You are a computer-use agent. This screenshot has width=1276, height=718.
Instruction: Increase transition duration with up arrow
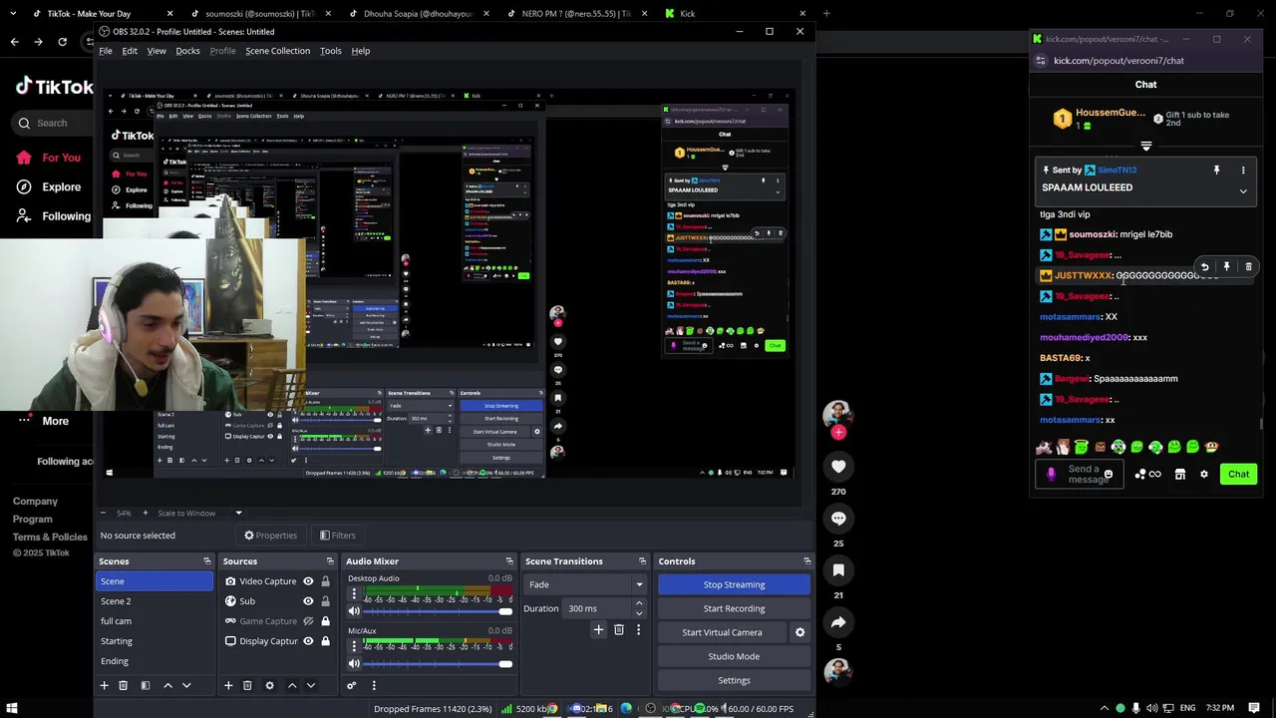point(639,604)
